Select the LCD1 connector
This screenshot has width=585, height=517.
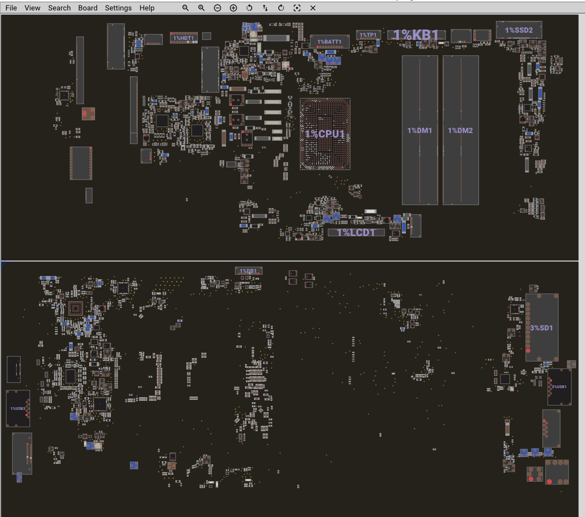[356, 232]
